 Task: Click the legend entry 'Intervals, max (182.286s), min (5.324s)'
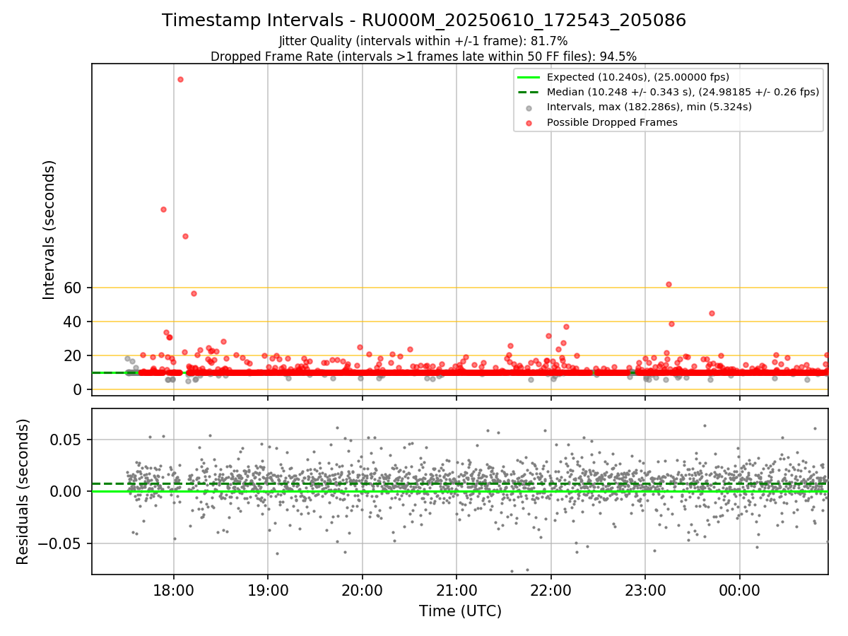649,107
